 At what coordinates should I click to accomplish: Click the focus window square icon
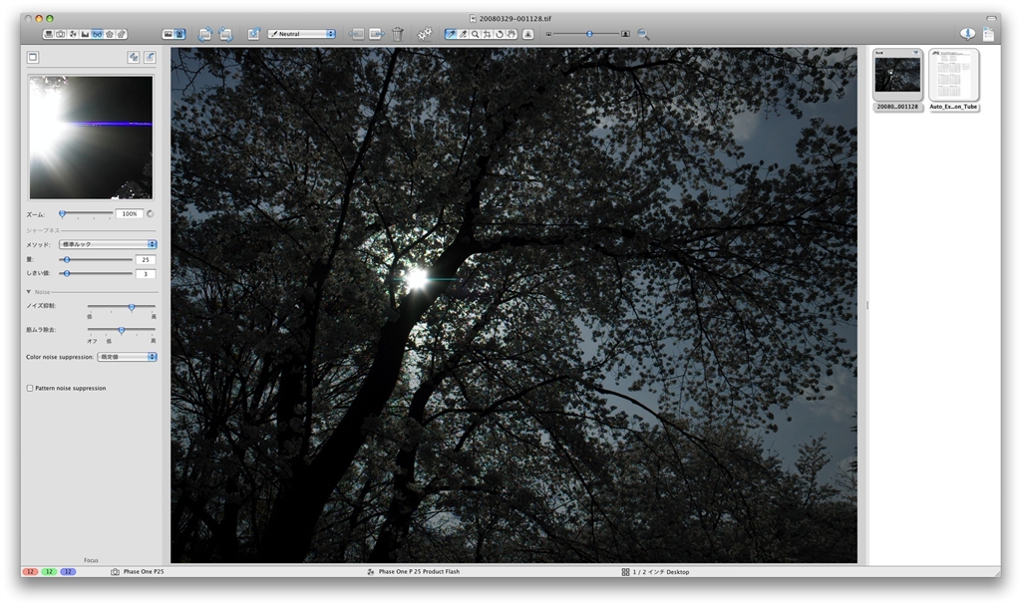33,57
